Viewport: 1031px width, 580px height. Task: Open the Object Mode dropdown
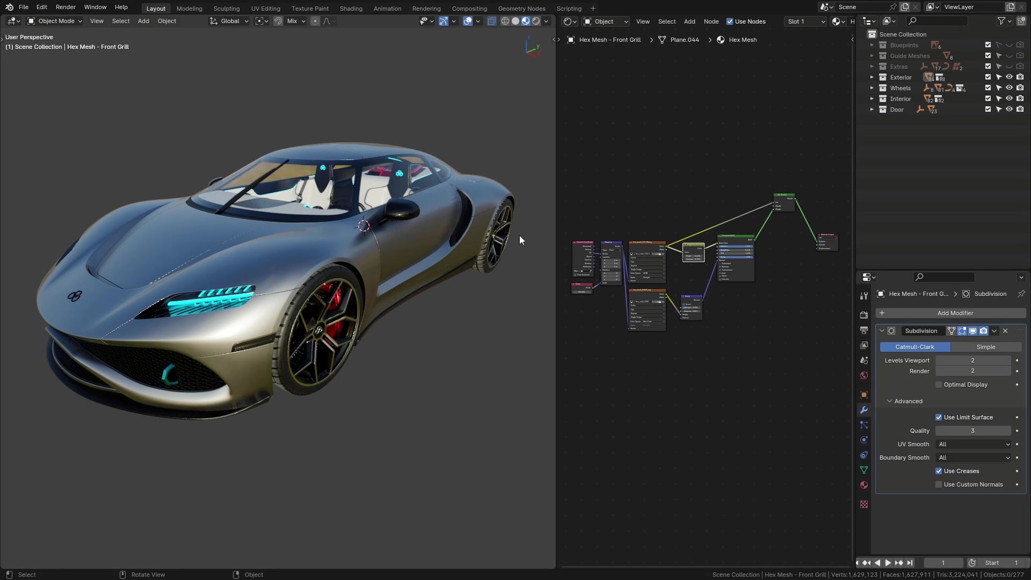[x=55, y=21]
